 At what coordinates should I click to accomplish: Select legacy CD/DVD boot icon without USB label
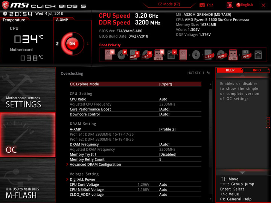[x=196, y=55]
